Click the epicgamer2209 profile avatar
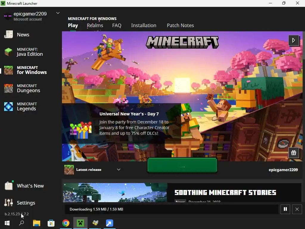Image resolution: width=305 pixels, height=229 pixels. (x=8, y=16)
